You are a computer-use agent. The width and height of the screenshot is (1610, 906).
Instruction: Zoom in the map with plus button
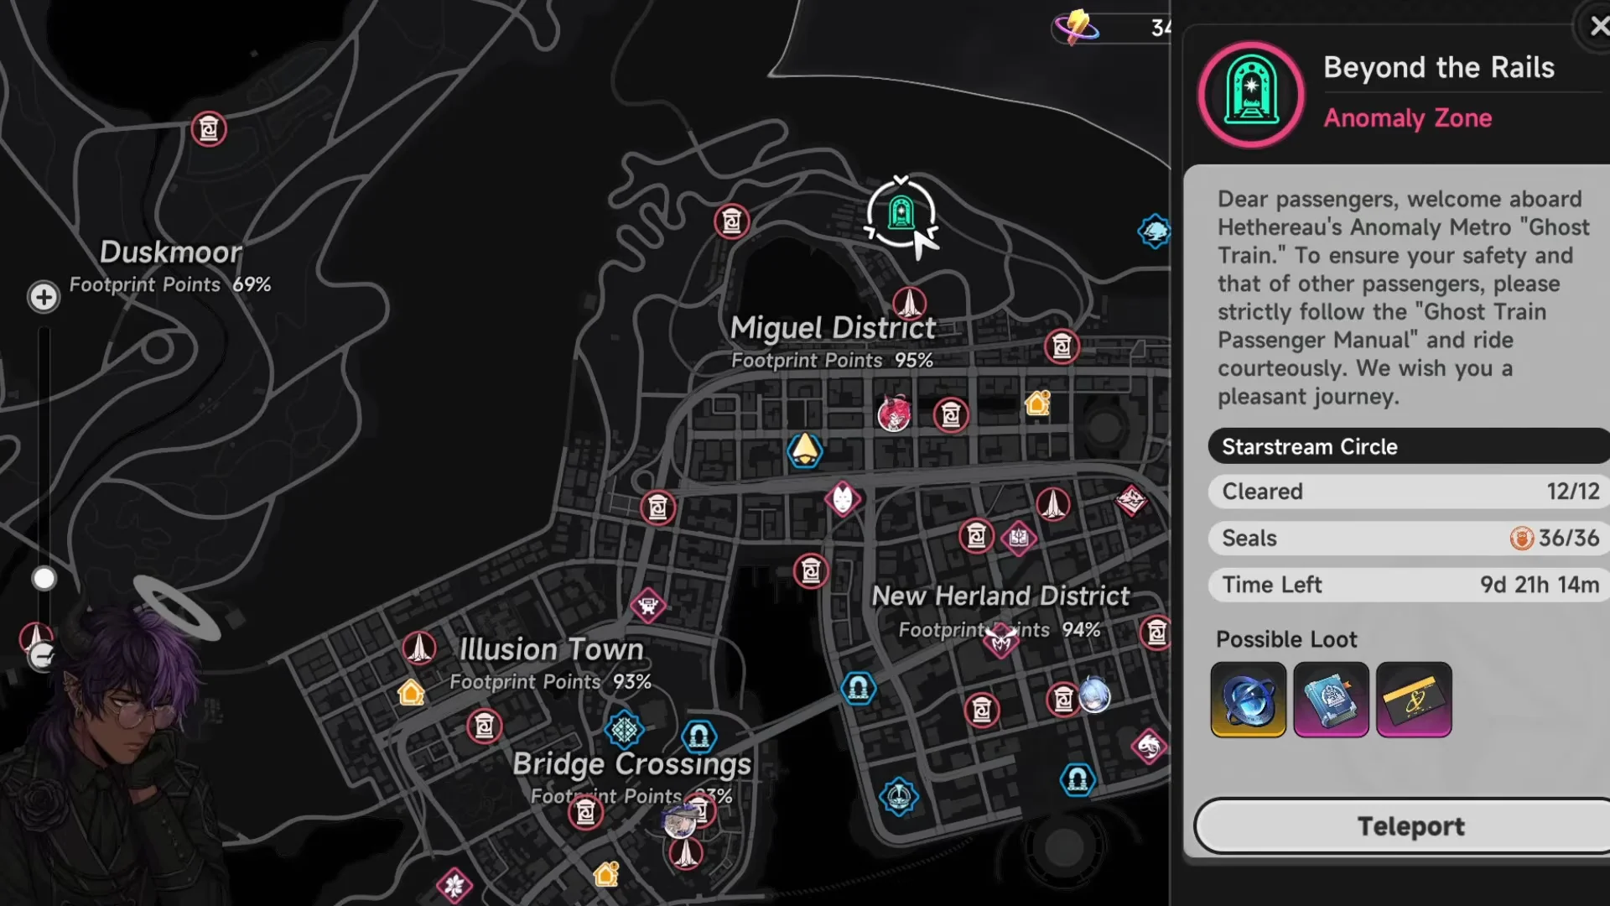pos(44,297)
